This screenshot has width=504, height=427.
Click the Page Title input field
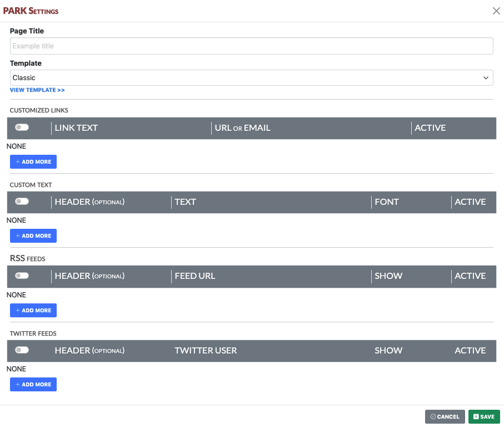click(x=251, y=46)
